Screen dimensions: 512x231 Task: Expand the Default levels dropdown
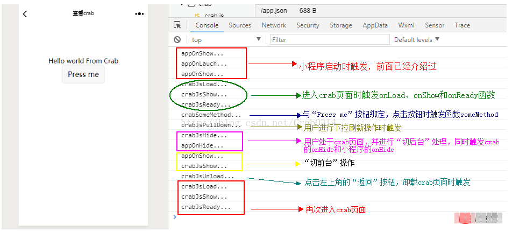point(417,39)
